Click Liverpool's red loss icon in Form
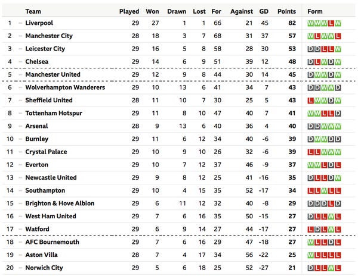358x276 pixels. click(x=331, y=23)
